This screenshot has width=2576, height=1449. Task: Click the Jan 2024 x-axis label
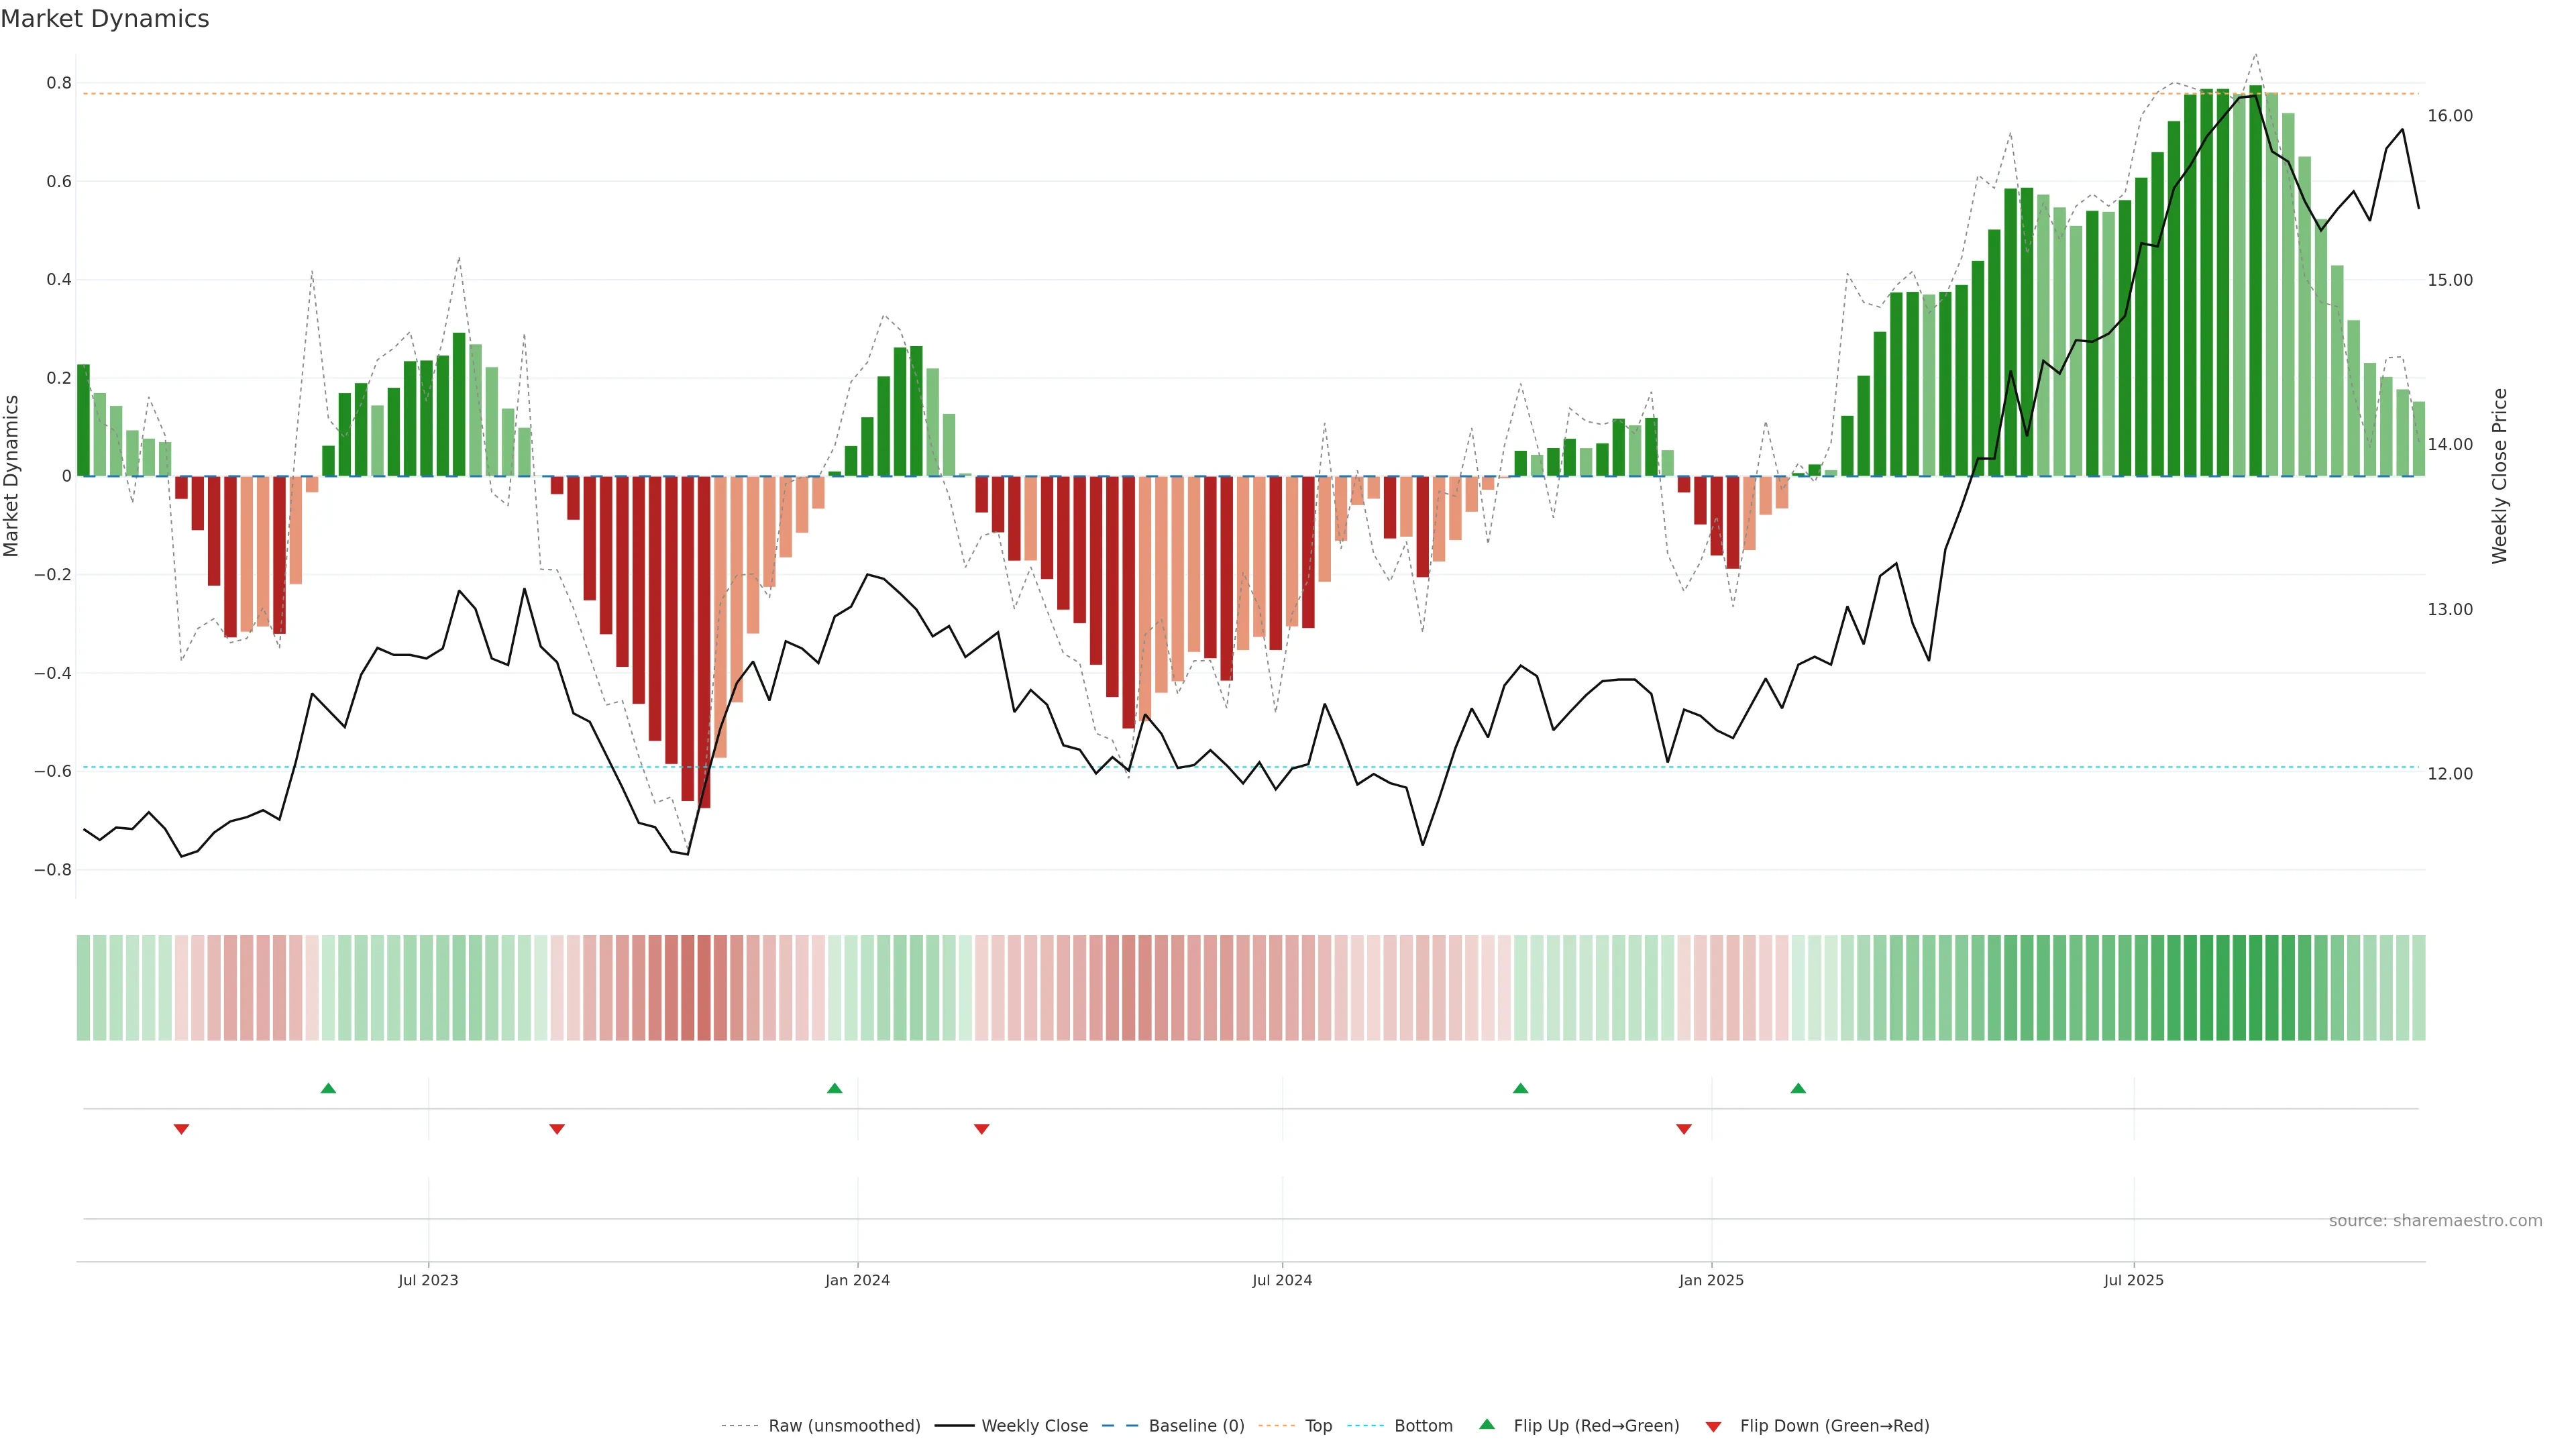(857, 1280)
